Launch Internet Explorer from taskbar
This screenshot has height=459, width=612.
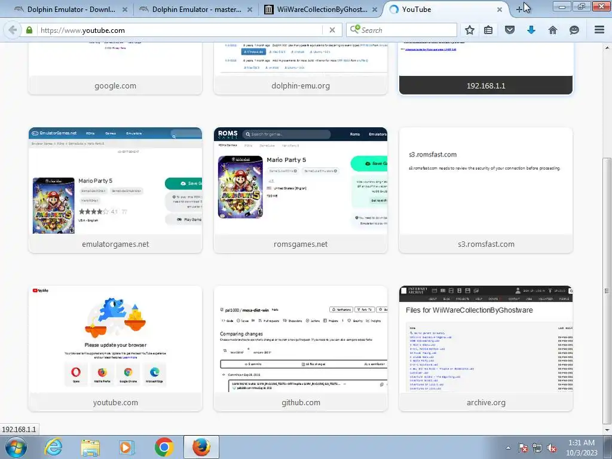tap(53, 447)
